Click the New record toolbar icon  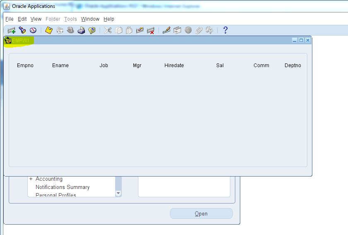[x=11, y=30]
